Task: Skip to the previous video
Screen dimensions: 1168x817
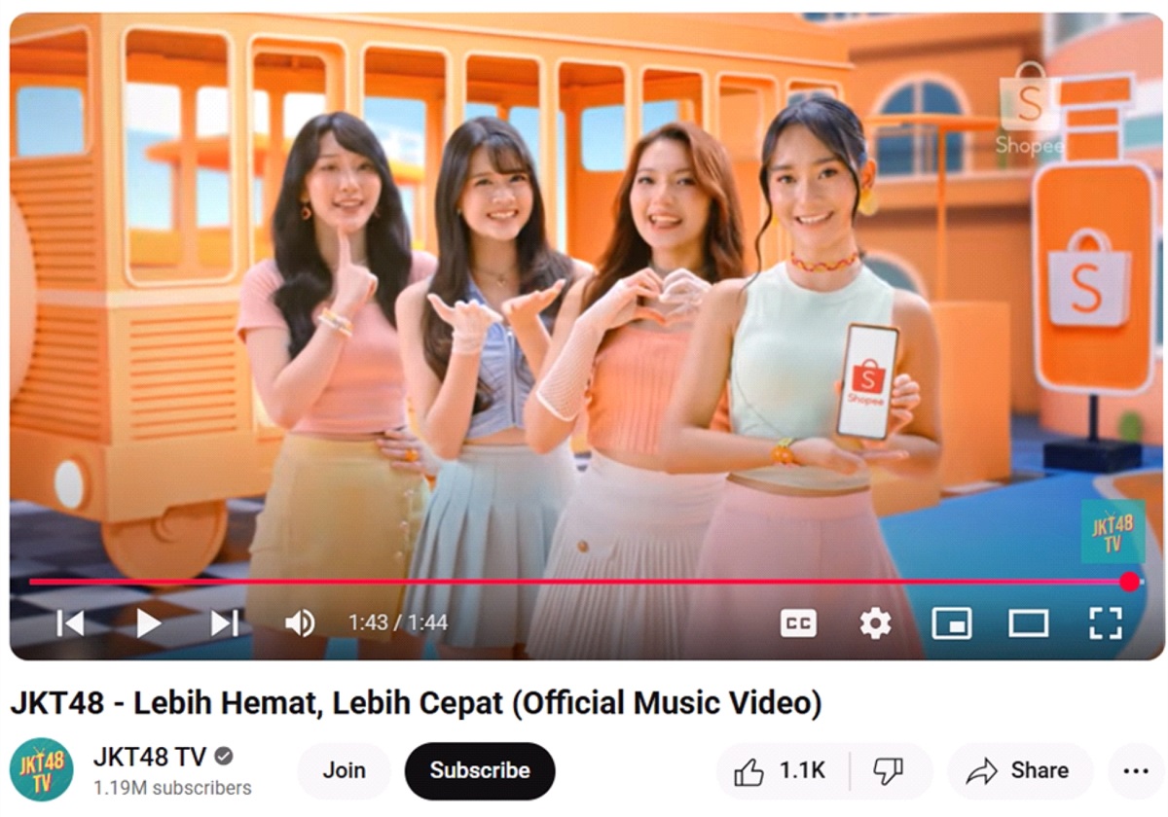Action: click(70, 622)
